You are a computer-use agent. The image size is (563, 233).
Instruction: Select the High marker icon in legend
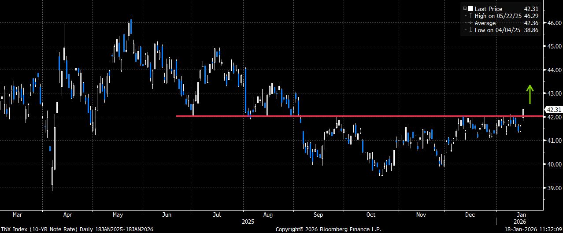tap(470, 16)
